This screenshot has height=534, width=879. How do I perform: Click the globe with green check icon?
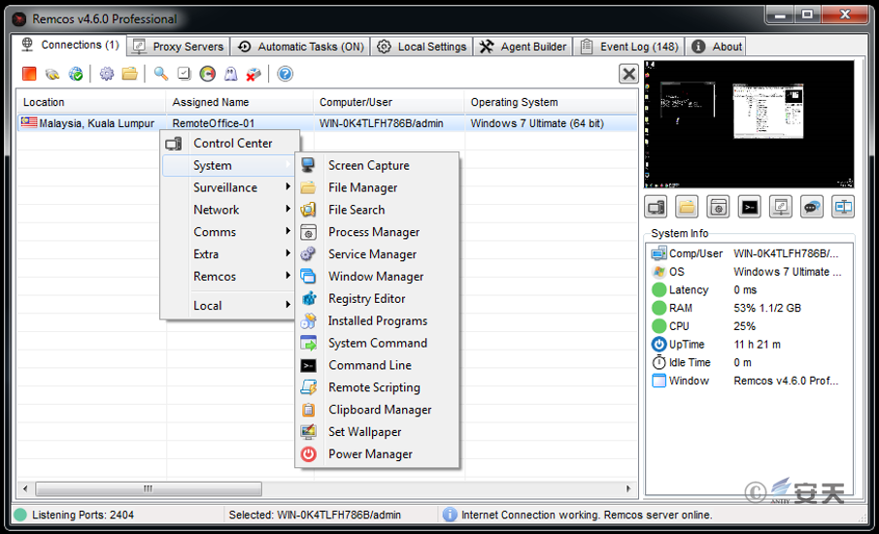pos(76,74)
